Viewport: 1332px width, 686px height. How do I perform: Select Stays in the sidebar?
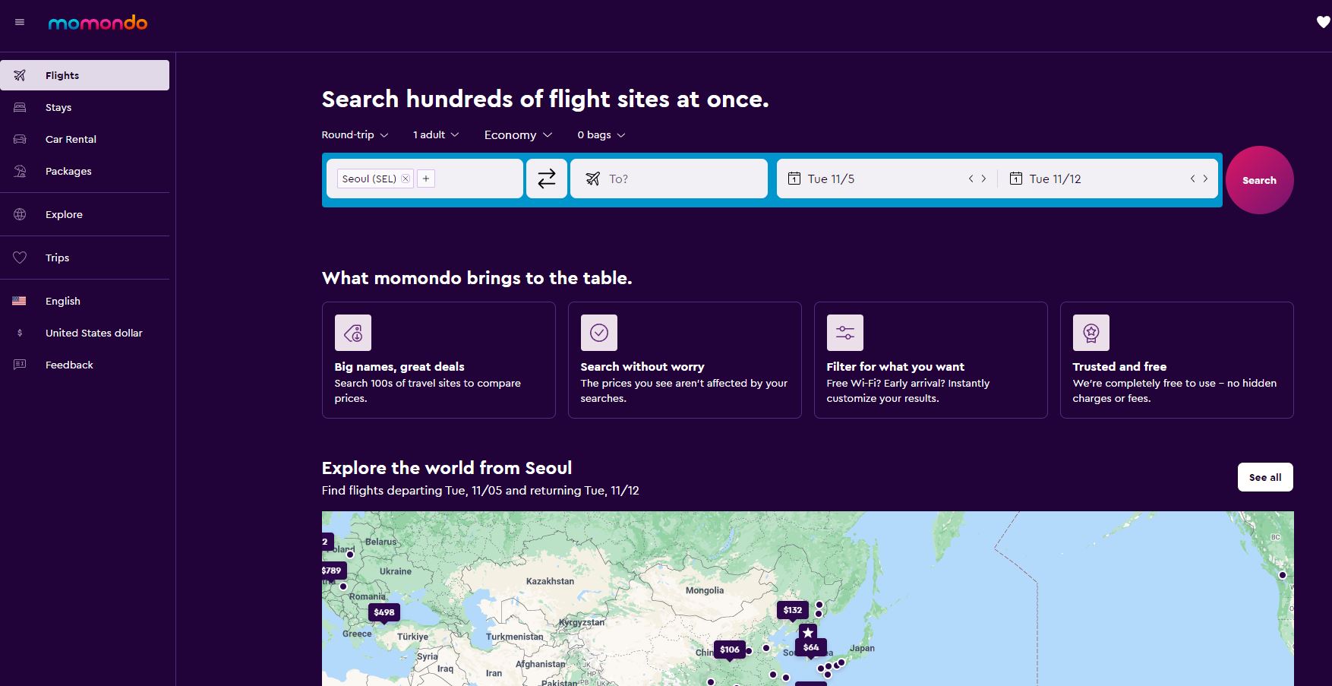(84, 107)
